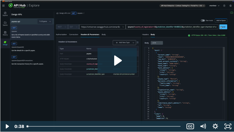Select Design in the left sidebar
Viewport: 234px width, 132px height.
point(5,43)
